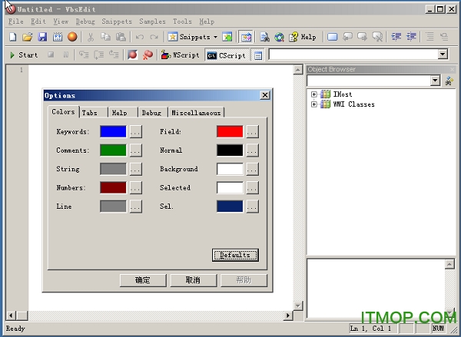This screenshot has height=337, width=461.
Task: Open the Snippets menu
Action: (x=117, y=21)
